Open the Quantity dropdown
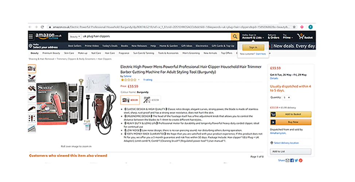This screenshot has width=355, height=182. click(x=286, y=98)
